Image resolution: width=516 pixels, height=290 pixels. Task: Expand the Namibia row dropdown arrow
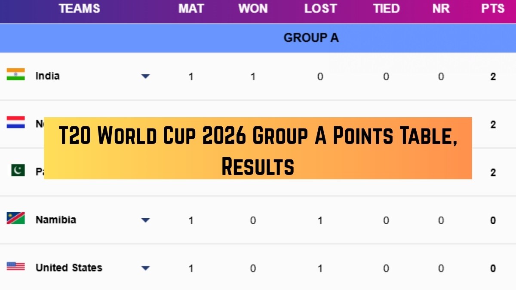pyautogui.click(x=145, y=220)
